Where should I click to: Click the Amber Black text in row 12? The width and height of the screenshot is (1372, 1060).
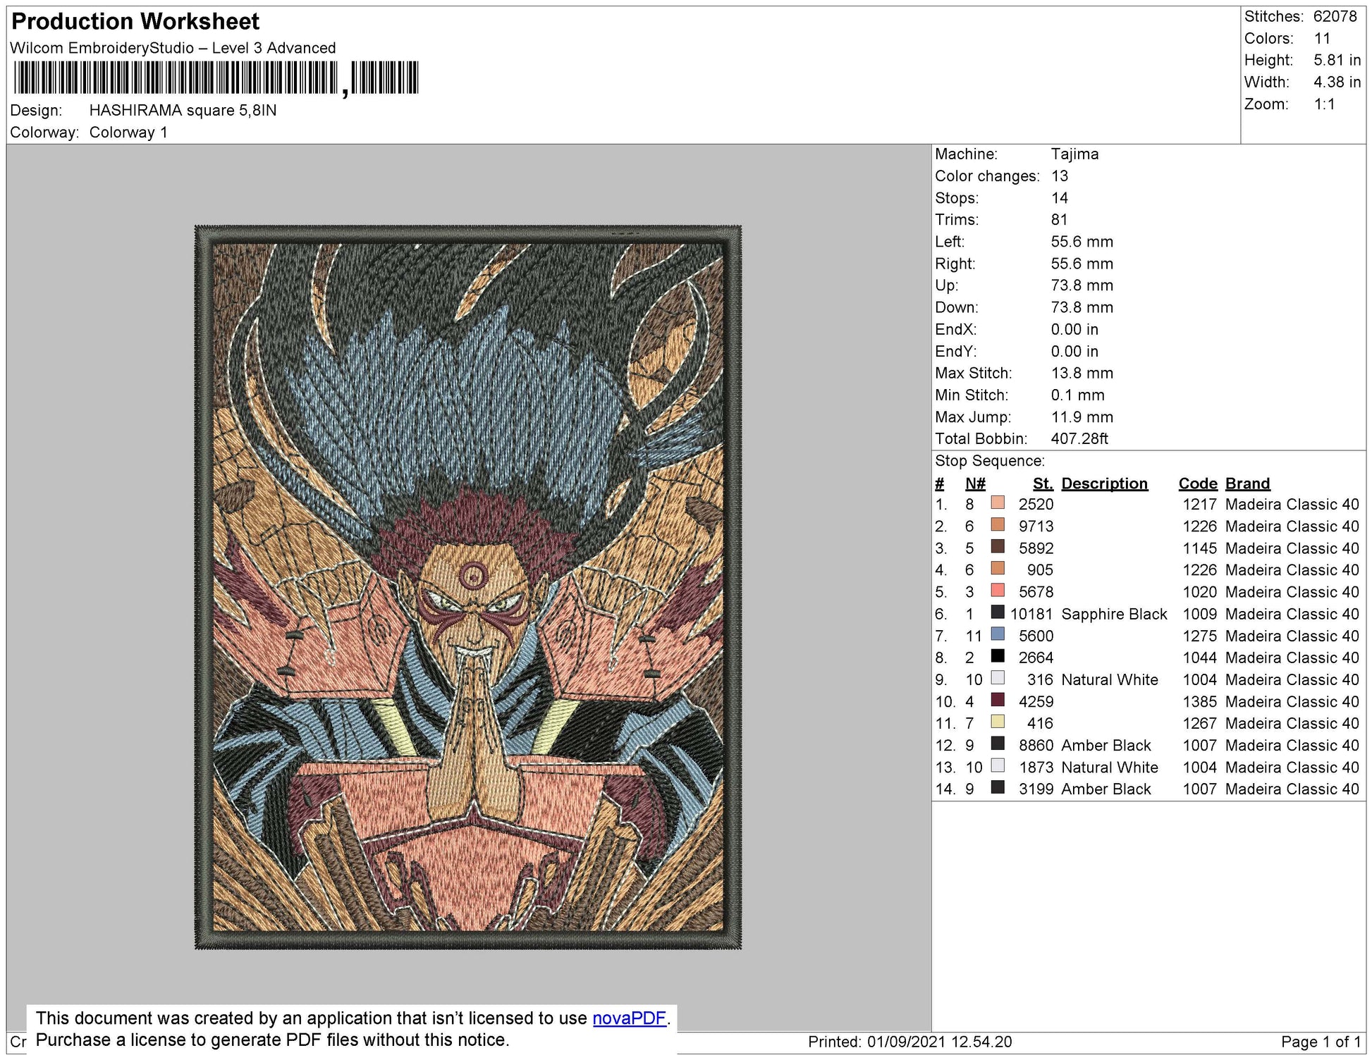click(1105, 745)
